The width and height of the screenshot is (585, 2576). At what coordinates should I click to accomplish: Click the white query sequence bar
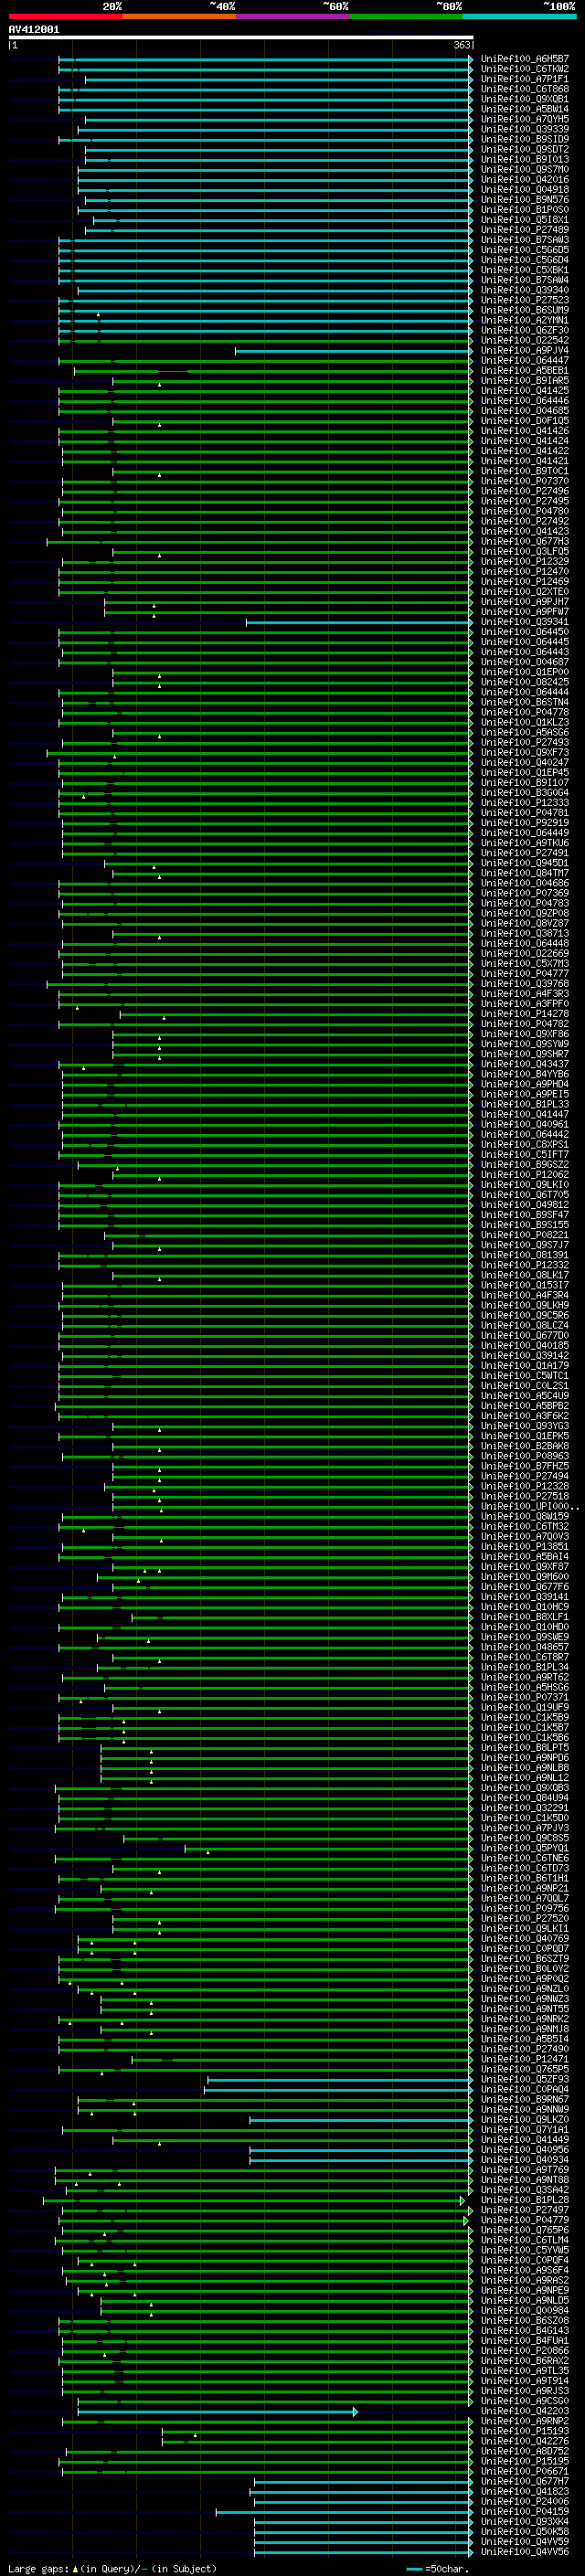[x=241, y=38]
